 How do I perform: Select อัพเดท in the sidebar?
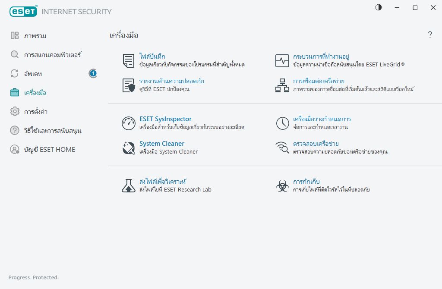coord(33,74)
